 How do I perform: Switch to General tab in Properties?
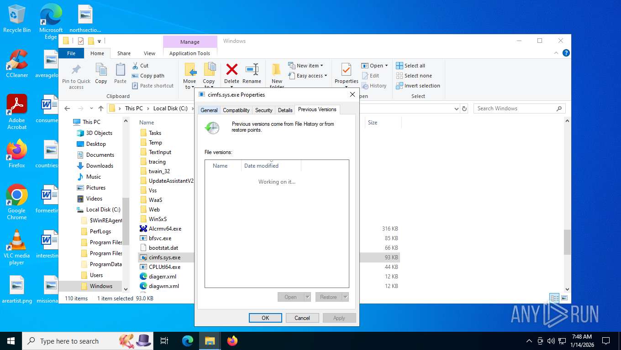click(x=209, y=110)
